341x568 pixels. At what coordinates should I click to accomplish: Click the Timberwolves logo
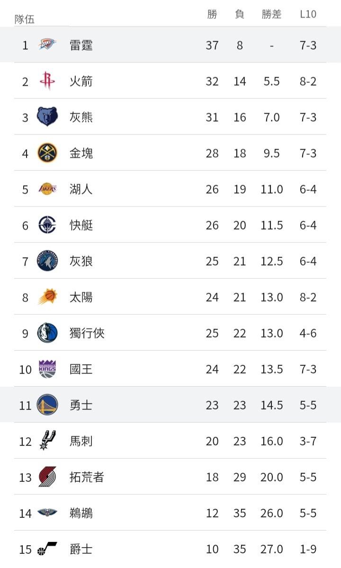point(47,261)
